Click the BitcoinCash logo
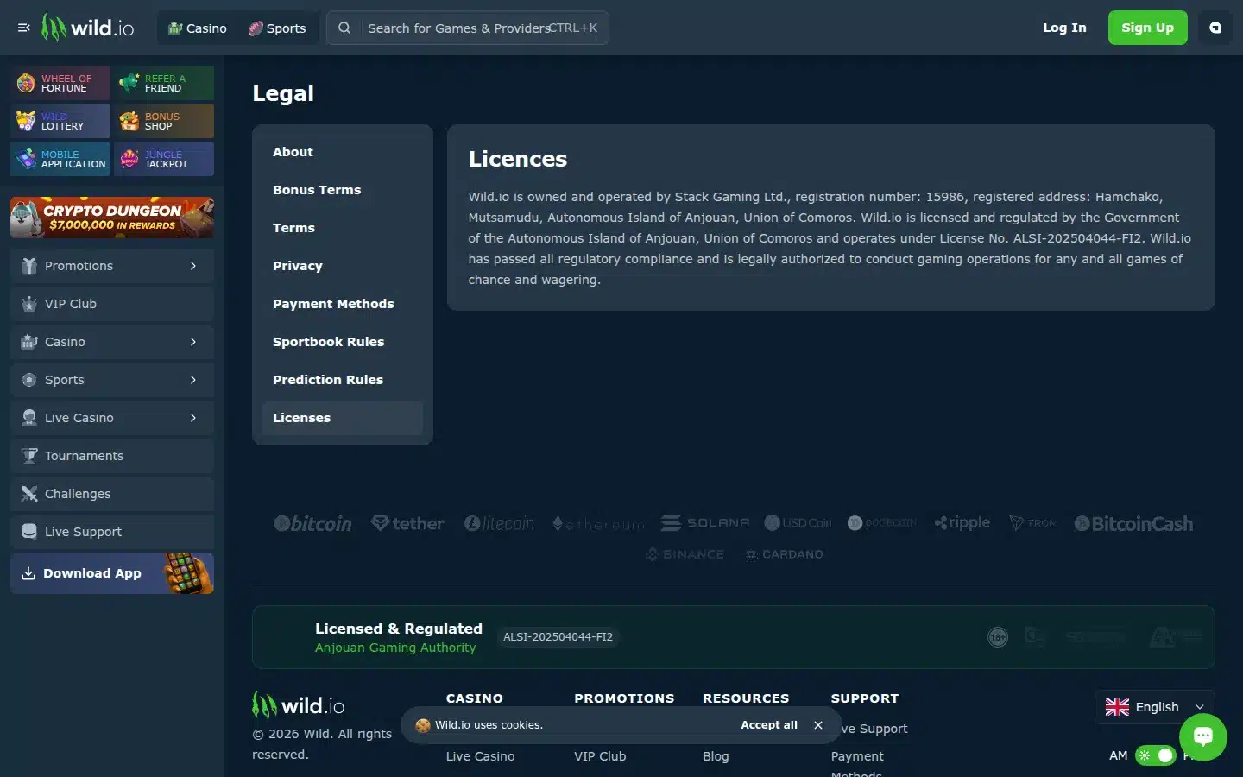 pos(1133,523)
